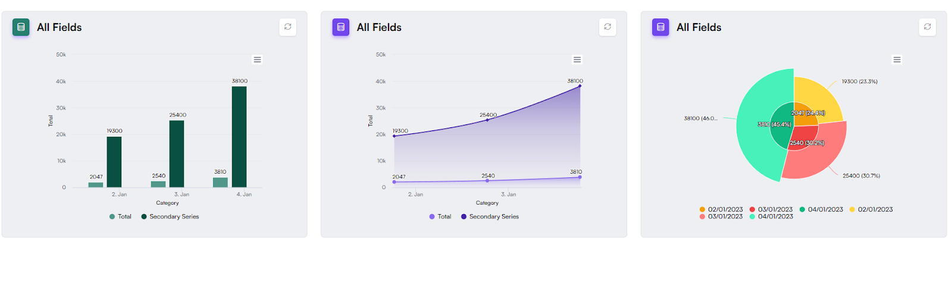This screenshot has width=952, height=301.
Task: Click the 25400 data point on the area chart
Action: click(487, 120)
